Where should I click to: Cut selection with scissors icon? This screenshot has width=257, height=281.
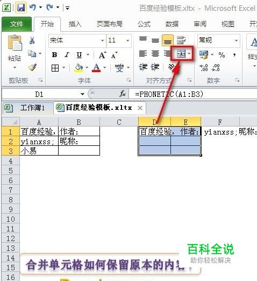pos(32,40)
